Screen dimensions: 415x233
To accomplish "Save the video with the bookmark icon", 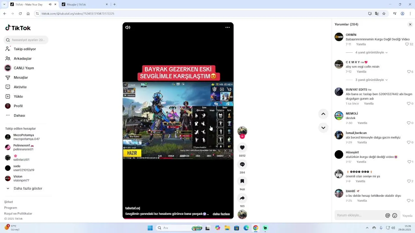I will (x=242, y=181).
